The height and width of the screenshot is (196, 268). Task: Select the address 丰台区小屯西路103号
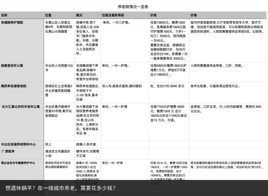[x=59, y=68]
